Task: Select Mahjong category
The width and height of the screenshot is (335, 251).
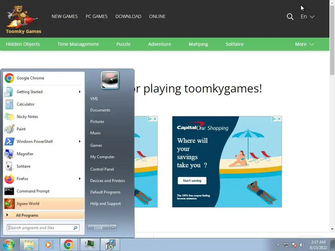Action: pos(199,44)
